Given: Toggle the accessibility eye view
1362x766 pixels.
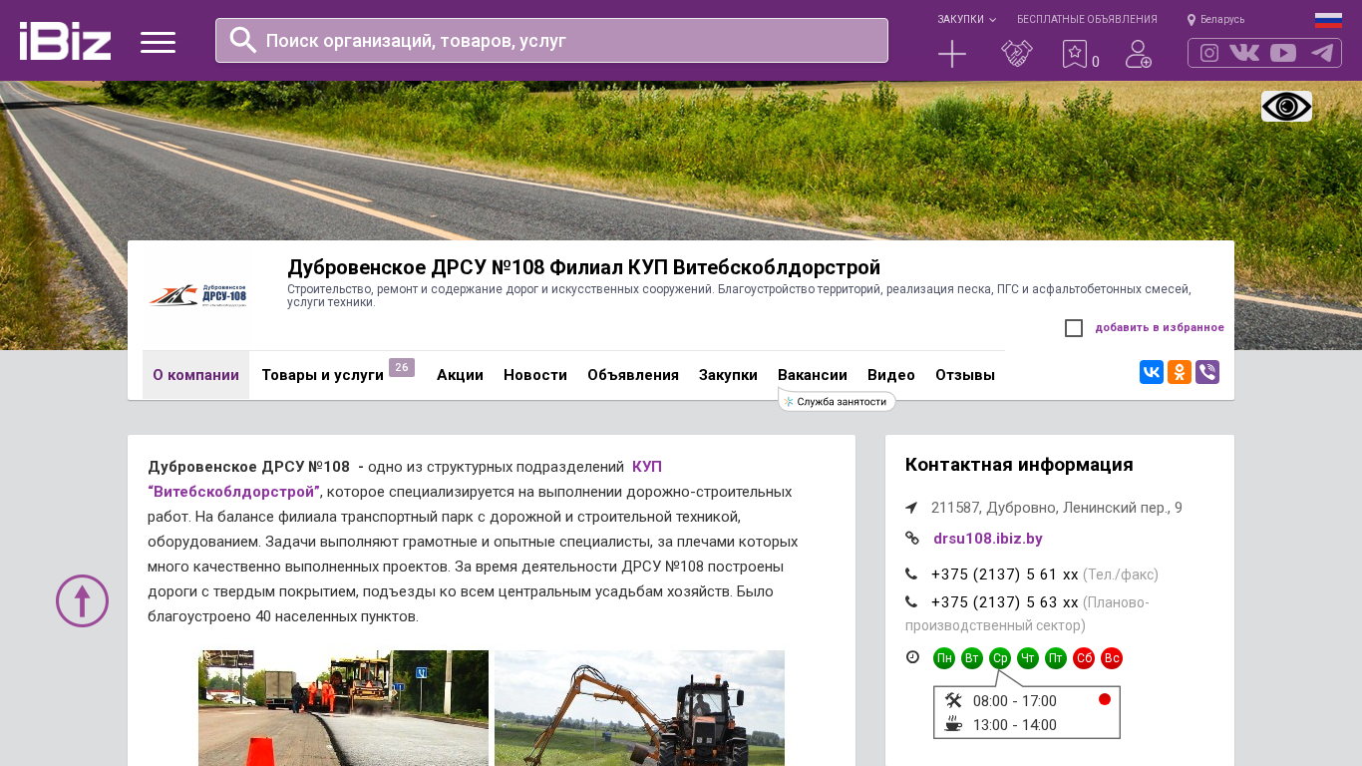Looking at the screenshot, I should pyautogui.click(x=1286, y=106).
